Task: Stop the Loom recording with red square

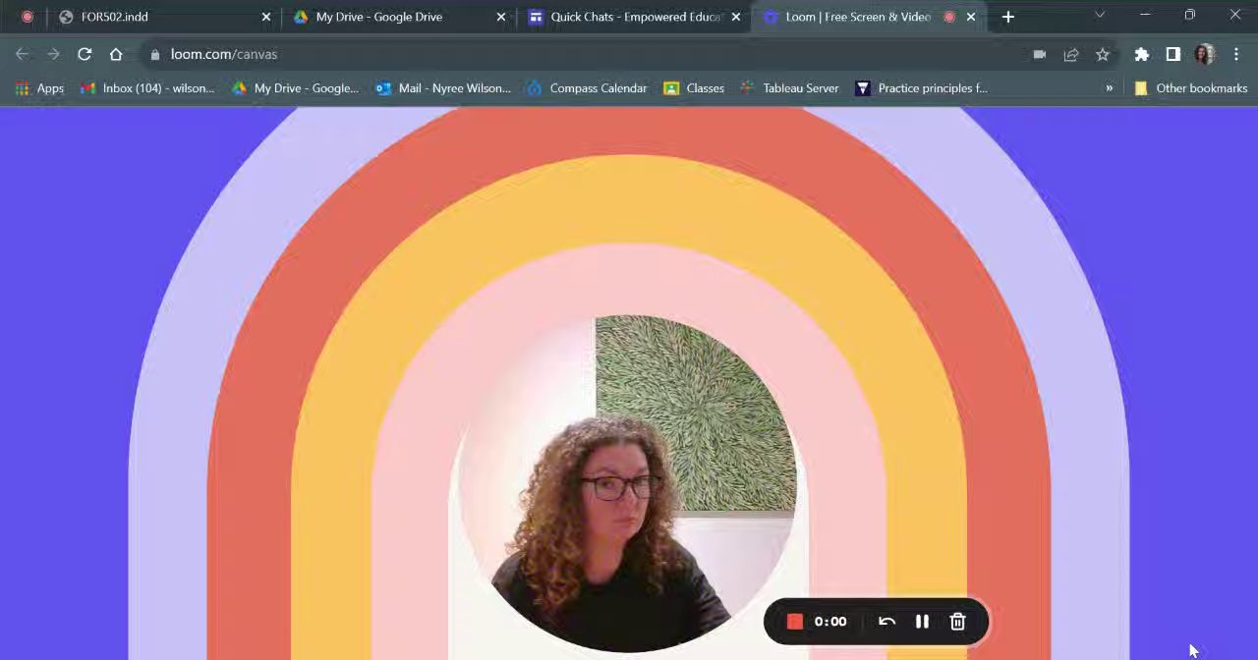Action: click(x=795, y=621)
